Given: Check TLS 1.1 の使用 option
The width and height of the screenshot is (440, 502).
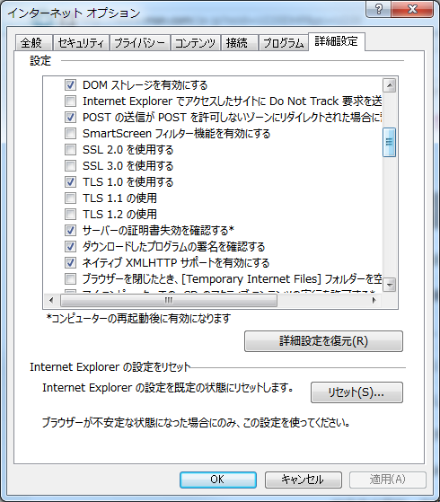Looking at the screenshot, I should pos(70,198).
